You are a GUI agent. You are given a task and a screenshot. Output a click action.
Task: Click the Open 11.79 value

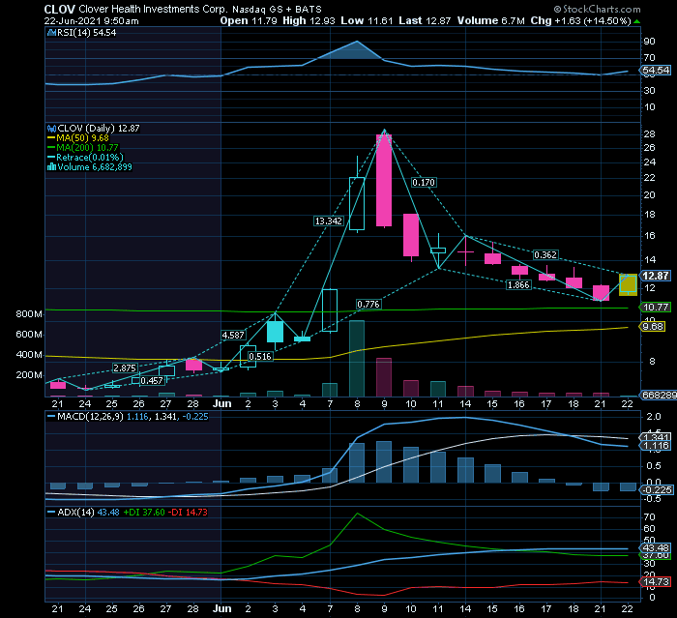249,20
